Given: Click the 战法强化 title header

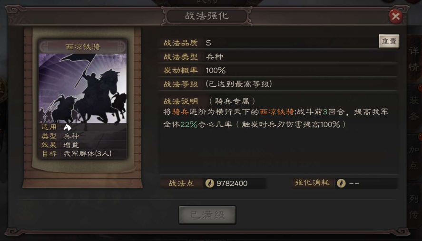Looking at the screenshot, I should click(x=207, y=16).
